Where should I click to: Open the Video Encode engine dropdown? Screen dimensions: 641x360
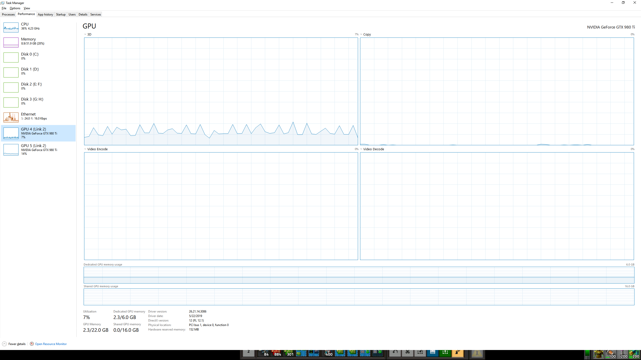85,149
